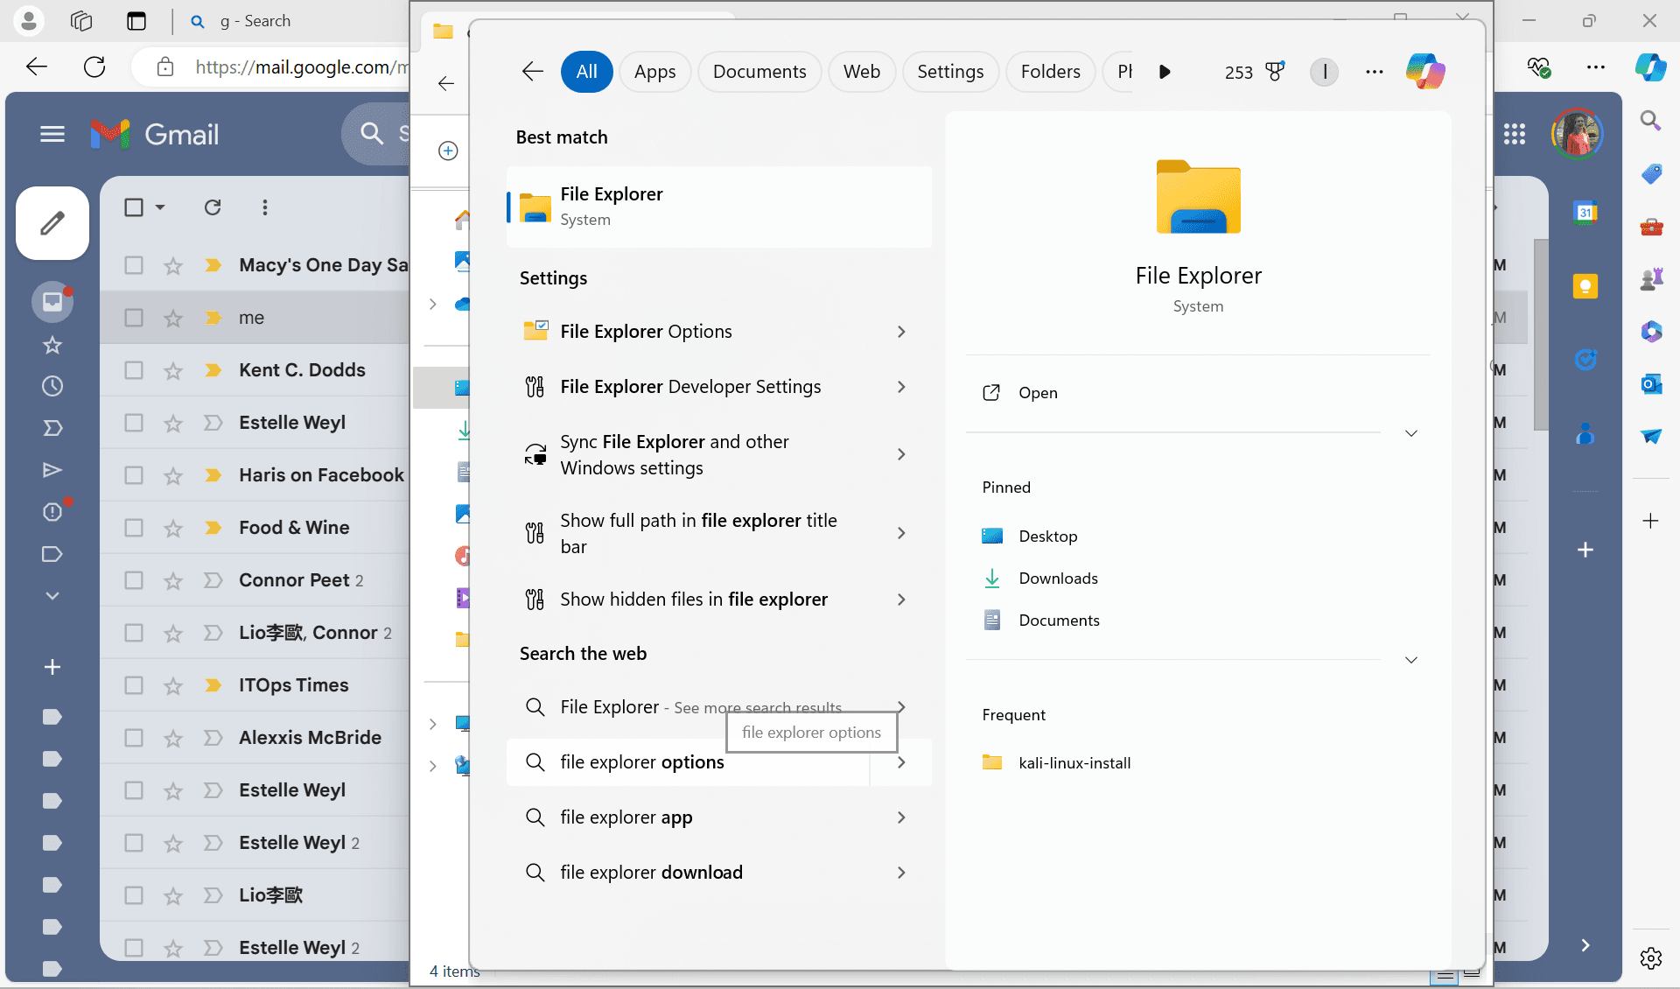This screenshot has width=1680, height=989.
Task: Switch to the Documents filter tab
Action: [759, 72]
